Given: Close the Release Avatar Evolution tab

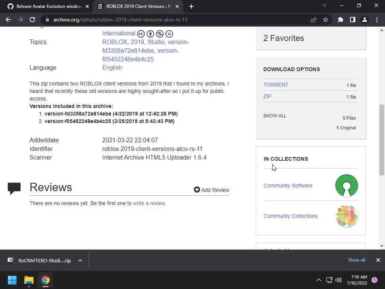Looking at the screenshot, I should [x=87, y=6].
